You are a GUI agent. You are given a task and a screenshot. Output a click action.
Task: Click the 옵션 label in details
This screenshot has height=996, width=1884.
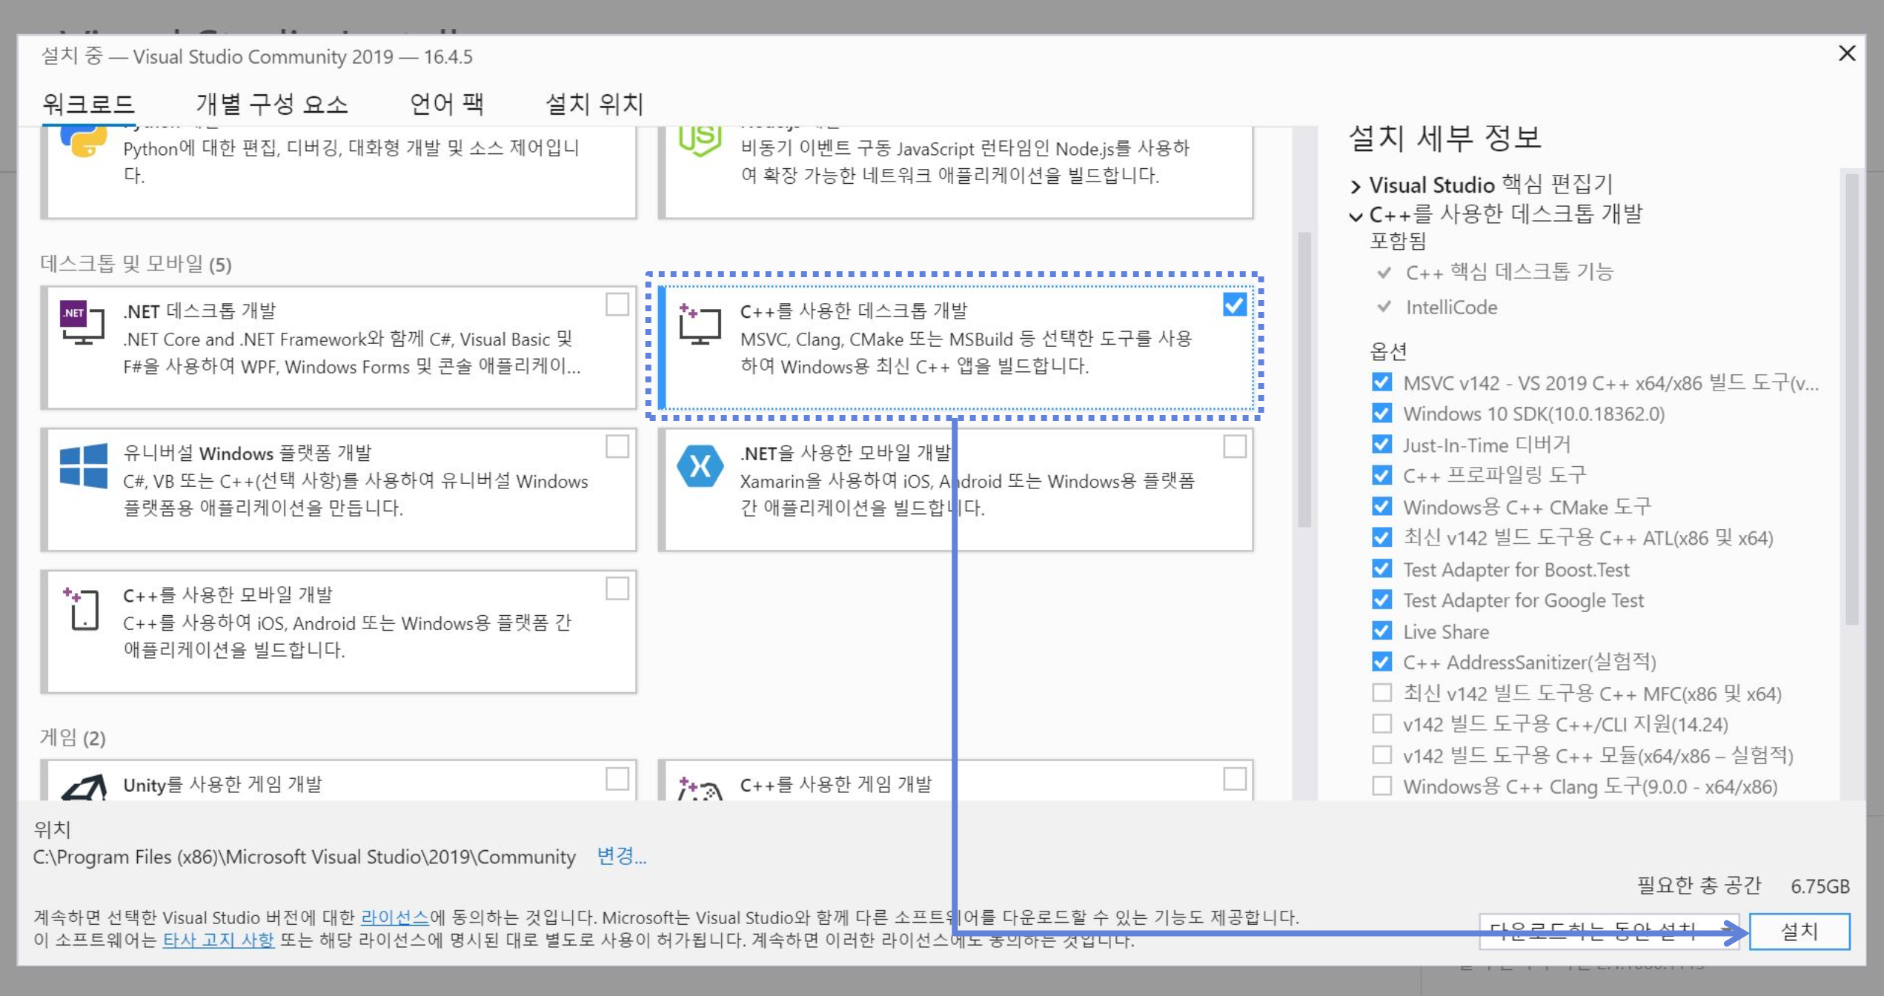coord(1388,351)
